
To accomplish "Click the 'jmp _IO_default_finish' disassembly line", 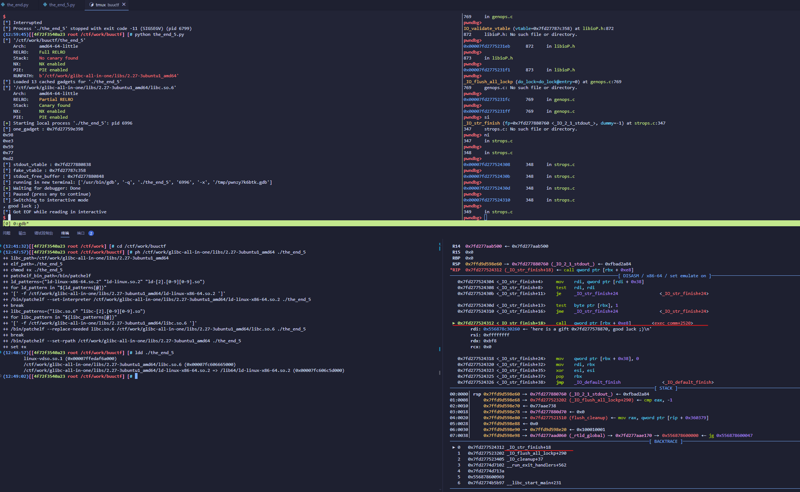I will click(x=586, y=382).
